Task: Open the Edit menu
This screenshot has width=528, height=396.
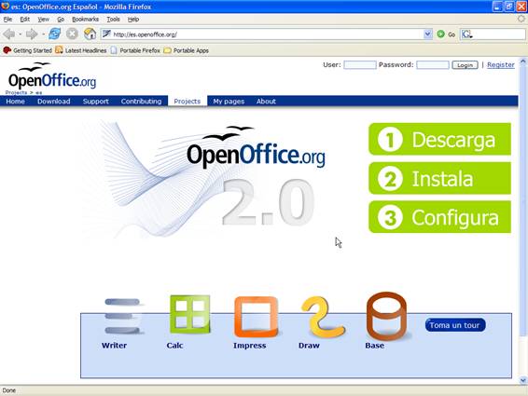Action: pos(24,20)
